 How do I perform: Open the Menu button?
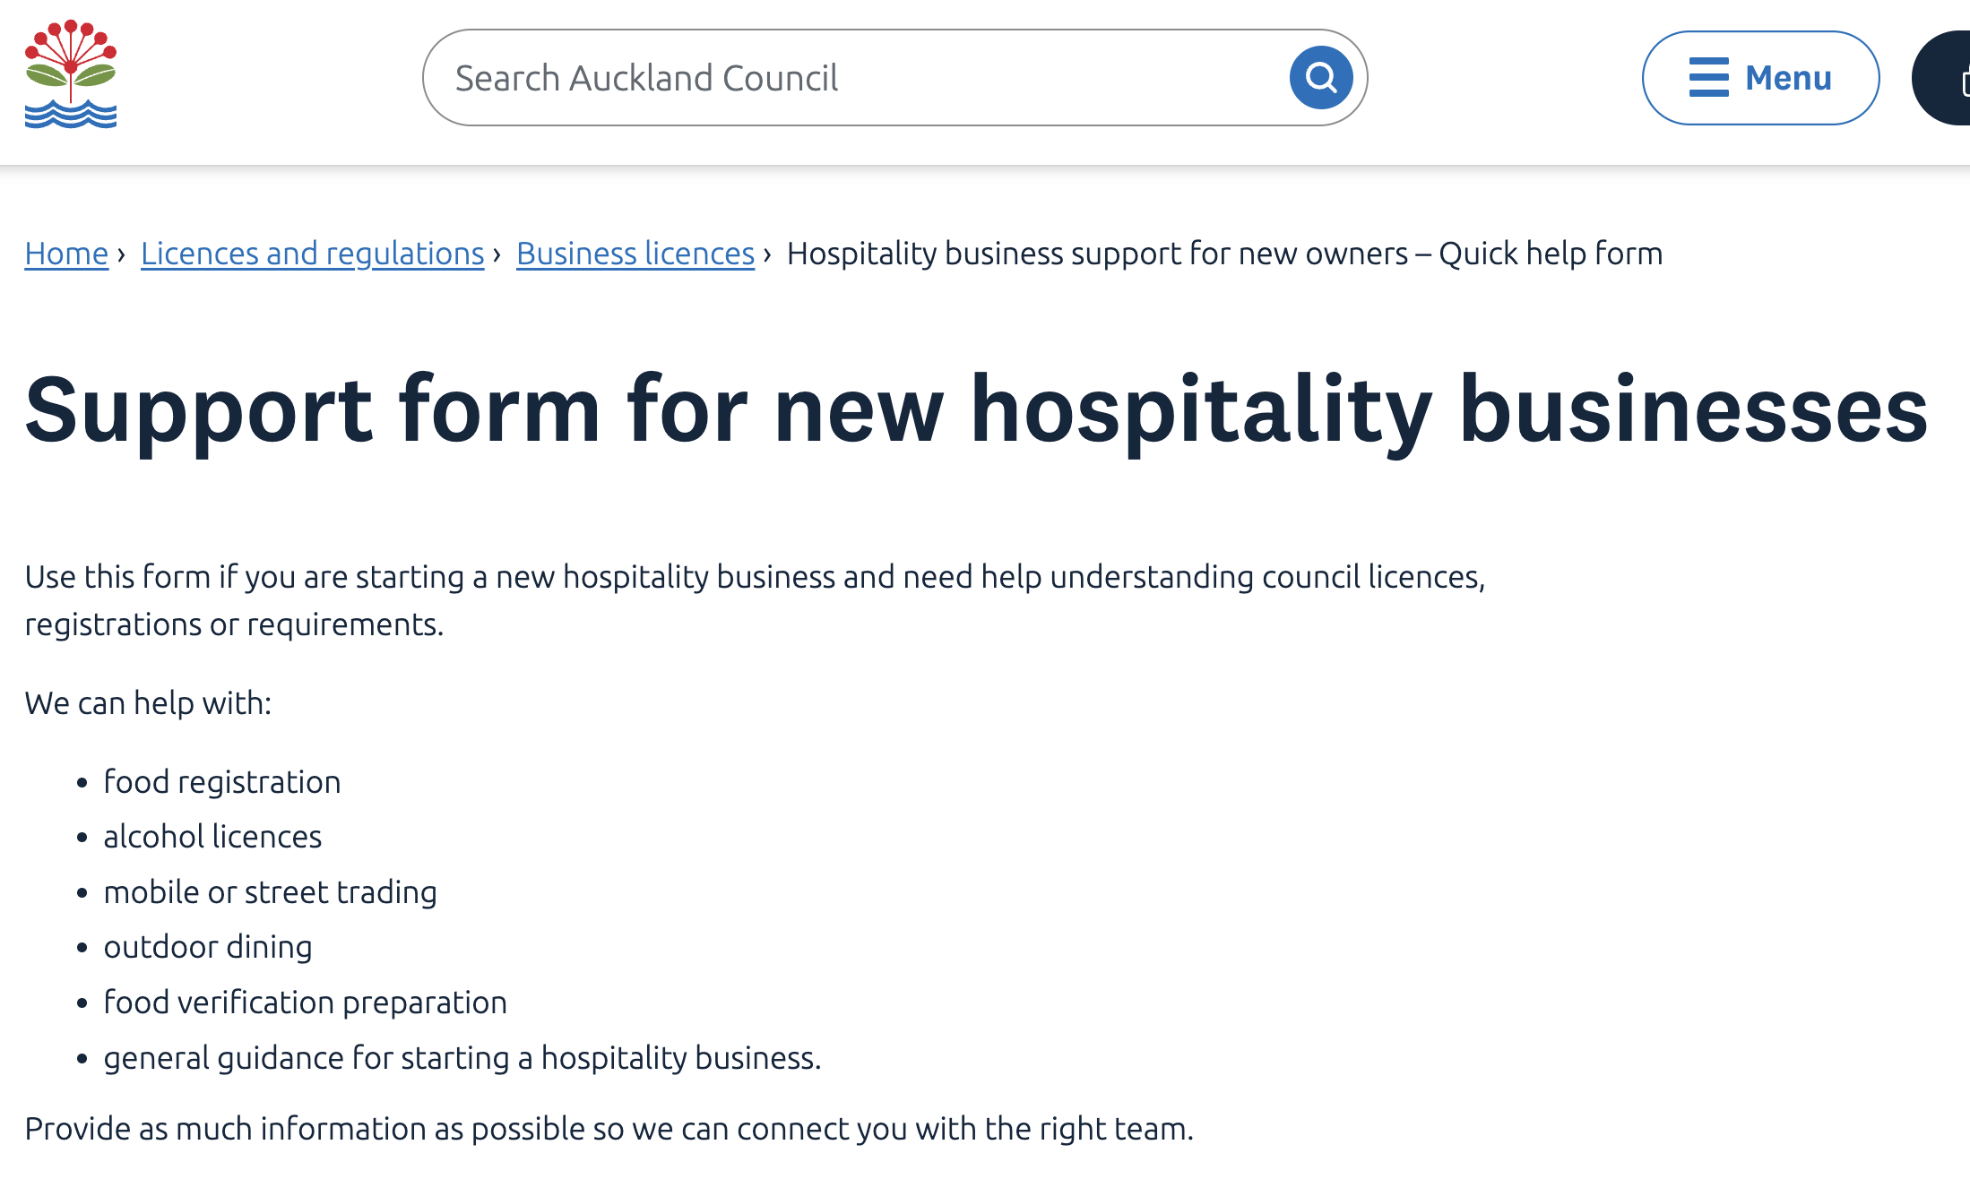pos(1760,78)
